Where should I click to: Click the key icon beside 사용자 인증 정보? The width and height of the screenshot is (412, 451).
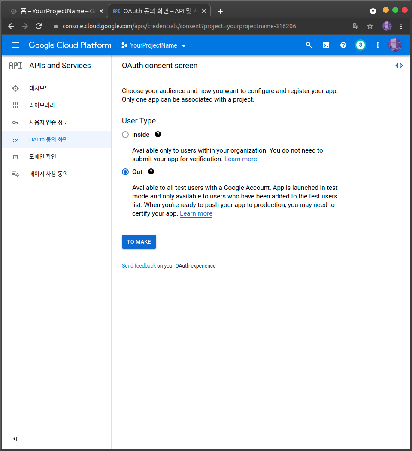(15, 123)
